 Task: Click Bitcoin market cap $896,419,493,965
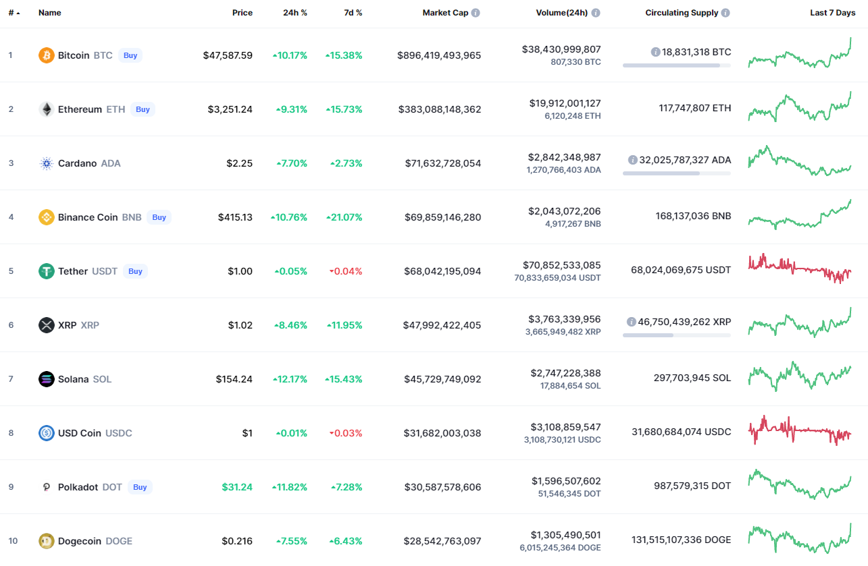pyautogui.click(x=440, y=55)
